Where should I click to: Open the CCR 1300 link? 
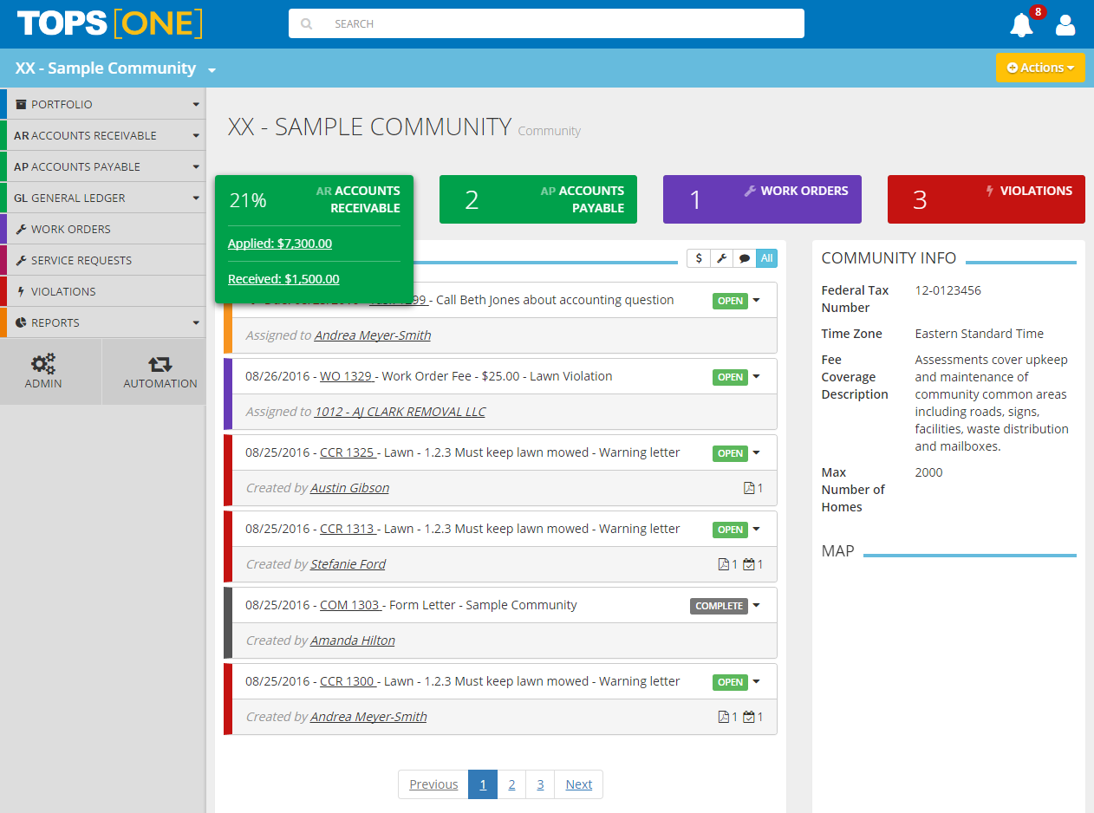348,681
